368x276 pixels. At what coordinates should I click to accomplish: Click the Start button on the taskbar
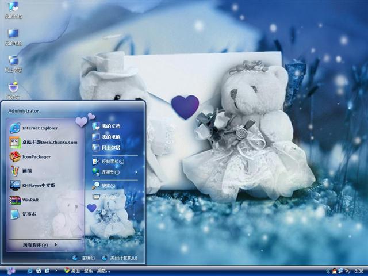(x=11, y=271)
